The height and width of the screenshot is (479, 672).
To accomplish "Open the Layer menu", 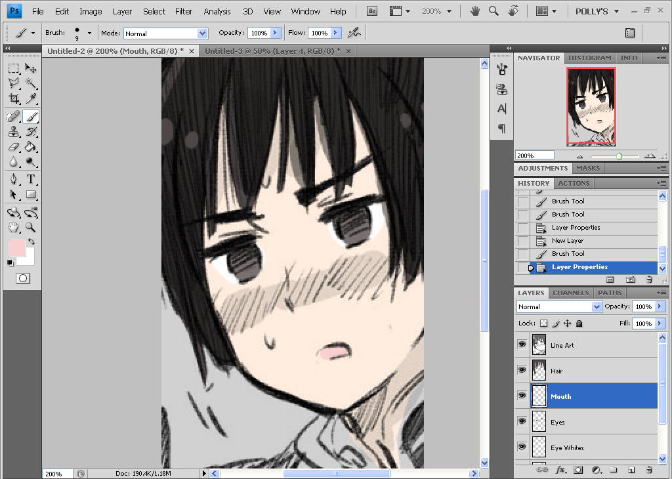I will pos(122,12).
